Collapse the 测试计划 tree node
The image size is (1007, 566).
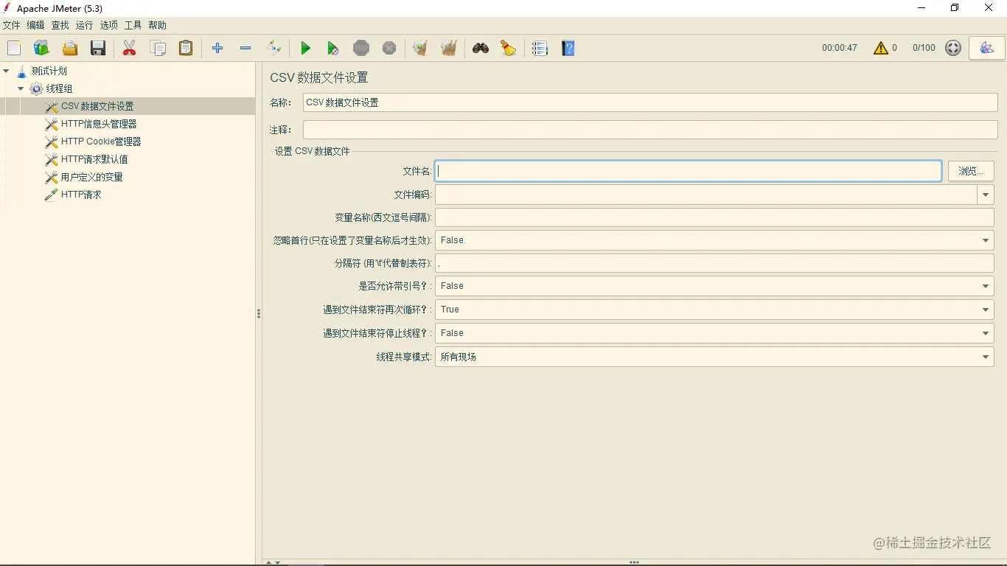coord(6,71)
